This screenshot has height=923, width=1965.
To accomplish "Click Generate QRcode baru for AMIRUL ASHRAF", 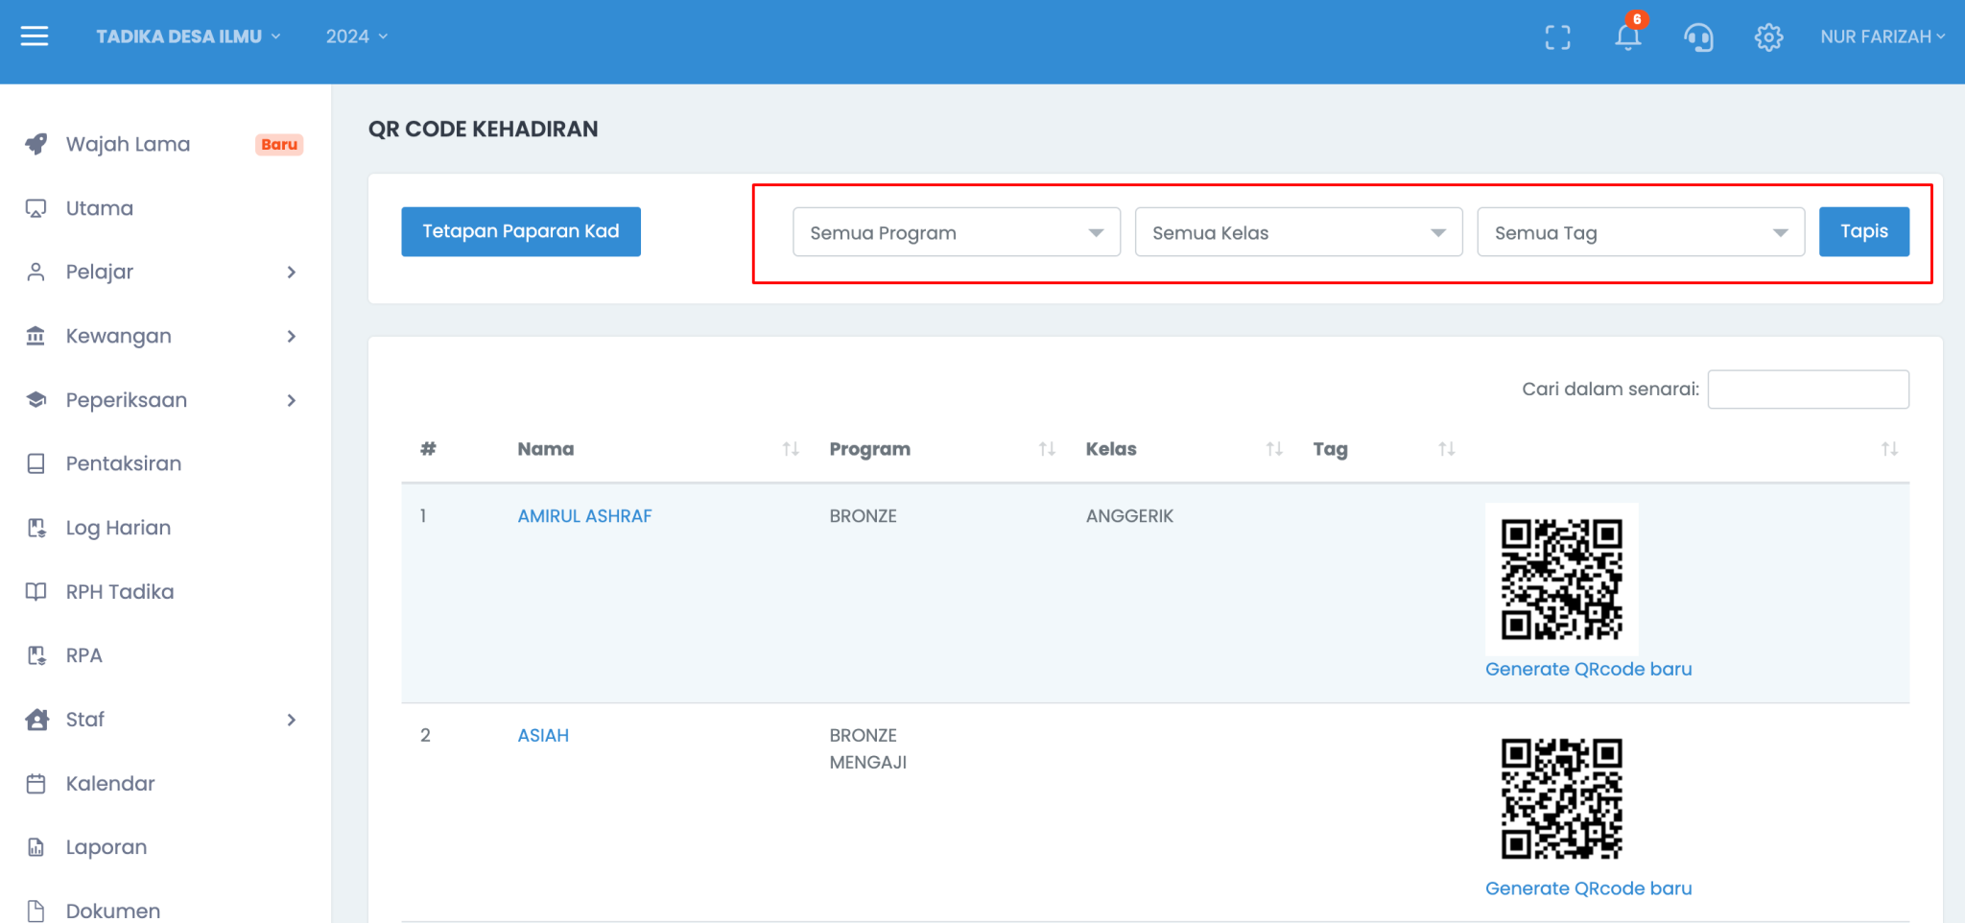I will pos(1588,669).
